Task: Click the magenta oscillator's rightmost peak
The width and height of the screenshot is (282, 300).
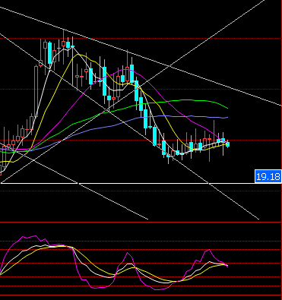Action: click(209, 250)
